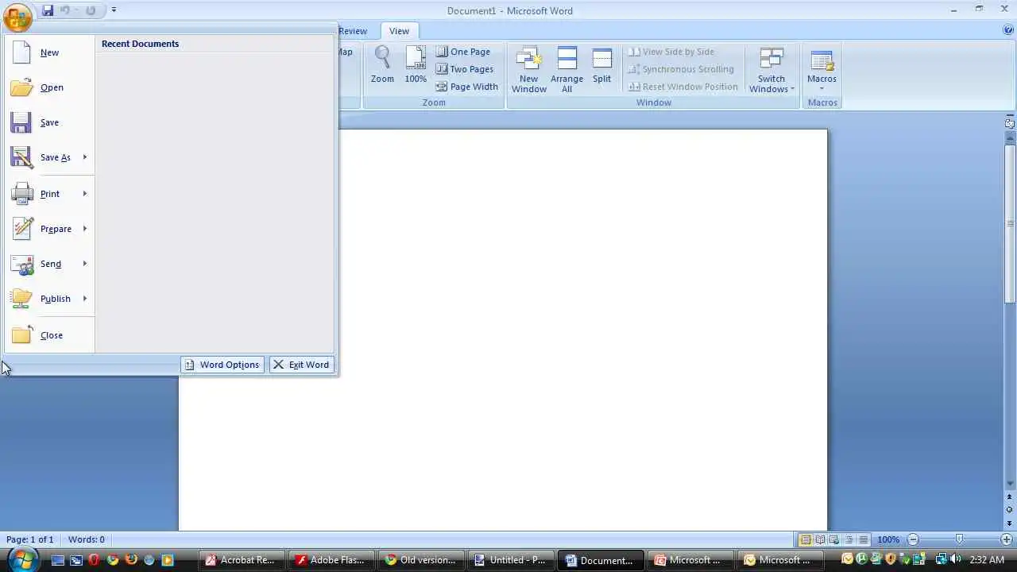The image size is (1017, 572).
Task: Switch to the Review ribbon tab
Action: pyautogui.click(x=353, y=31)
